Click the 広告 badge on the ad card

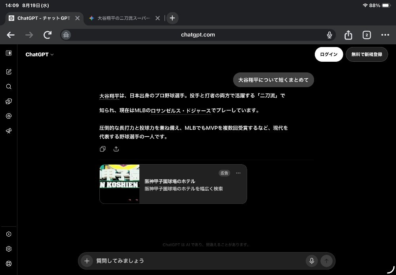pyautogui.click(x=224, y=173)
